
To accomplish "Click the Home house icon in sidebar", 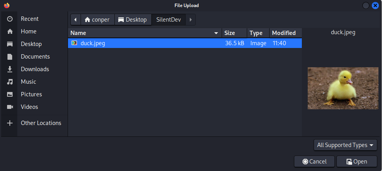I will point(10,31).
